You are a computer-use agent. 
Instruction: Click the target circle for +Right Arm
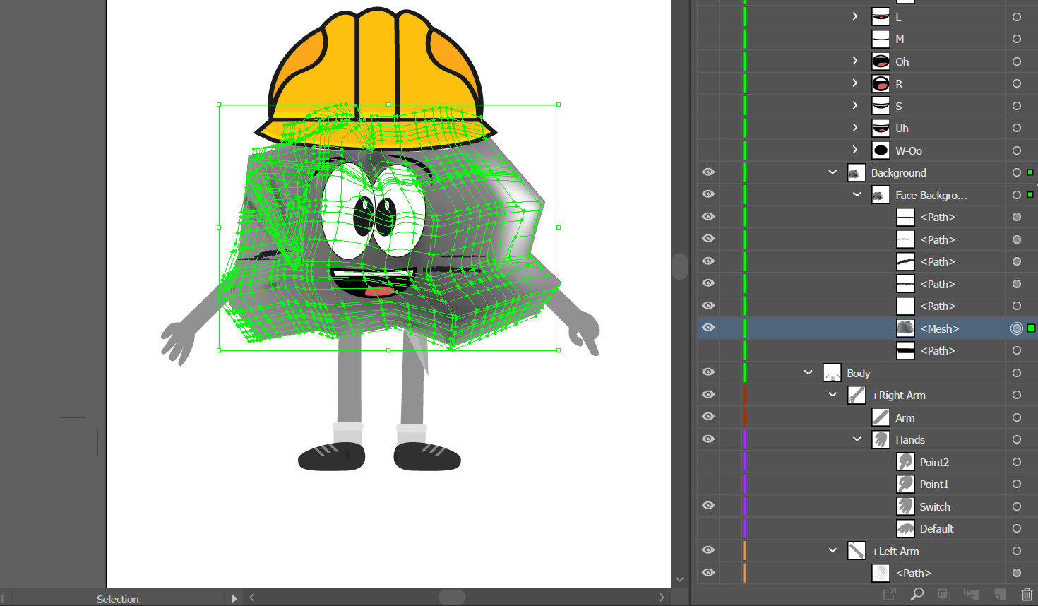(x=1017, y=395)
